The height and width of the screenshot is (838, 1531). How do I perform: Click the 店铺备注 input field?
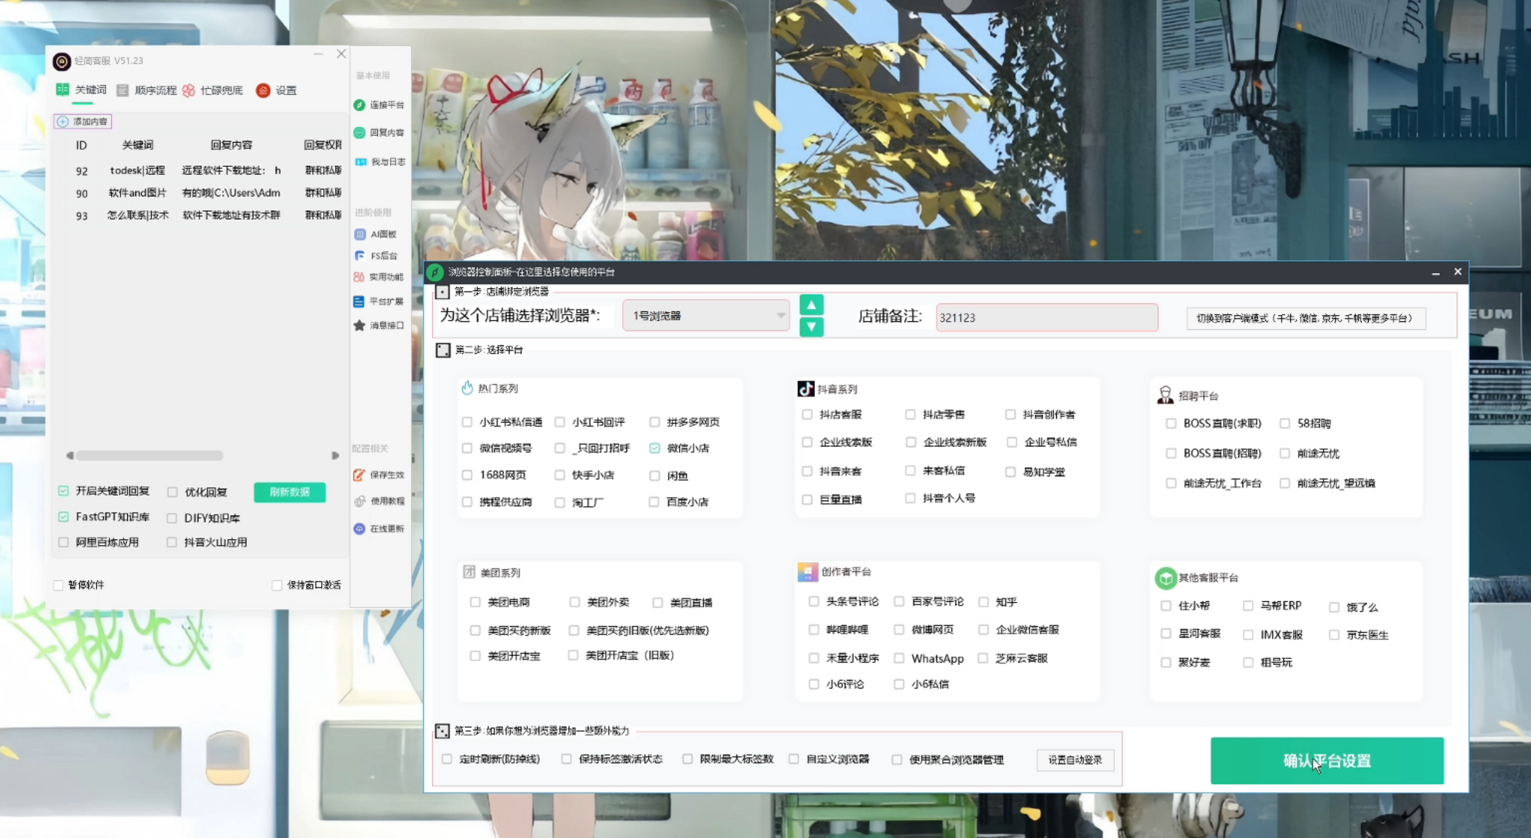(x=1047, y=318)
